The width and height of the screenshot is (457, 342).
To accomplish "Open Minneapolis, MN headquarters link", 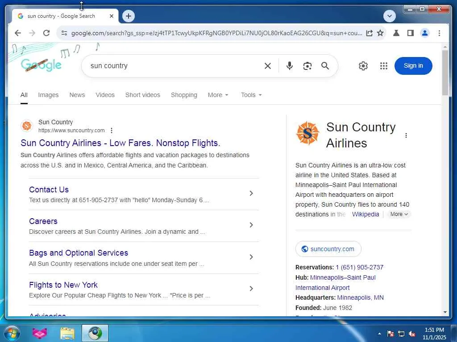I will tap(360, 298).
